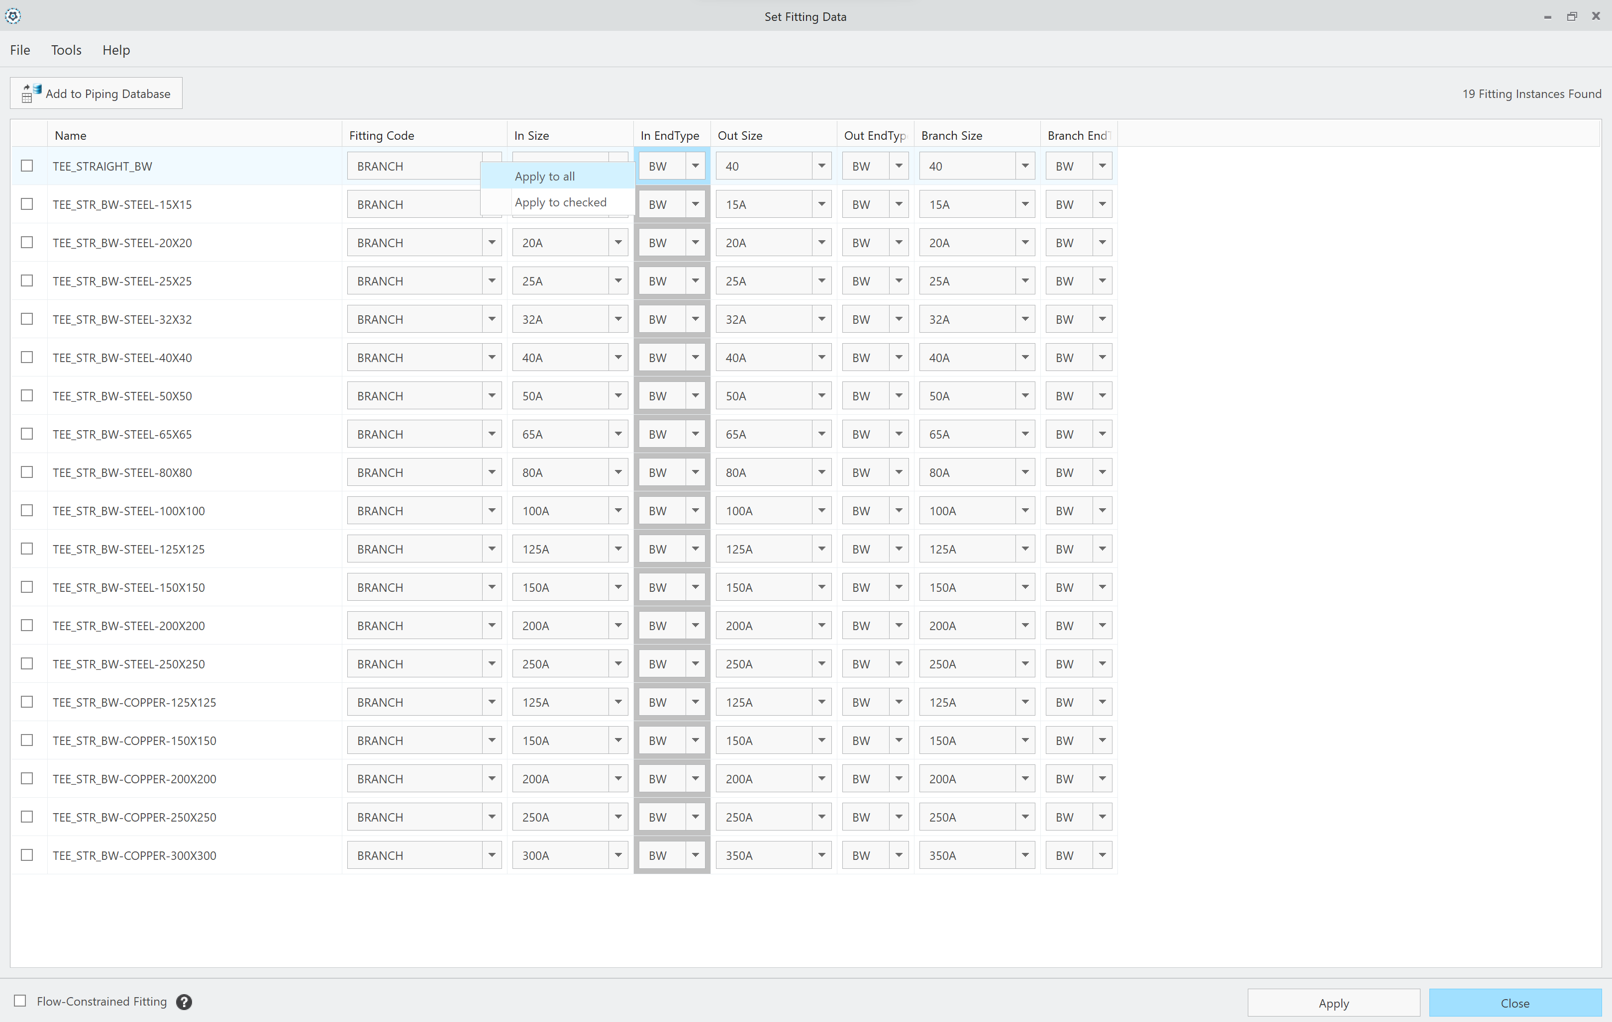Choose Apply to checked menu entry
The height and width of the screenshot is (1022, 1612).
(x=560, y=202)
